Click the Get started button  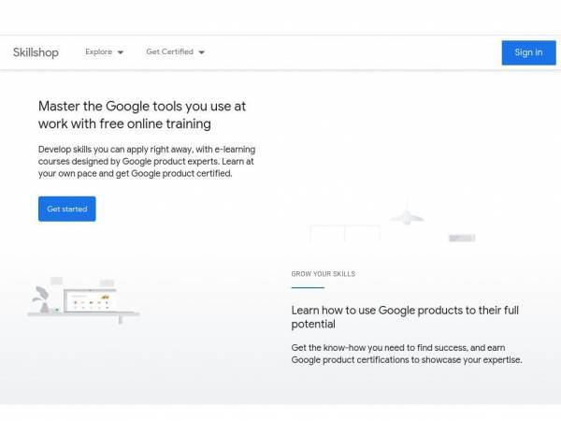(x=67, y=209)
